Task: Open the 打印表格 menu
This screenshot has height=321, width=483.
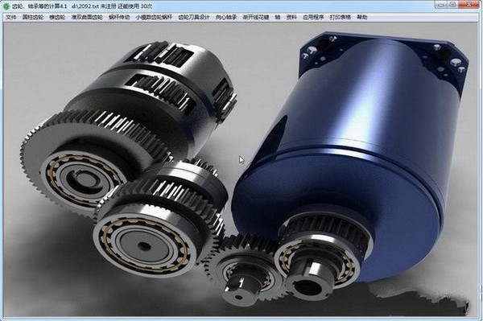Action: [x=341, y=17]
